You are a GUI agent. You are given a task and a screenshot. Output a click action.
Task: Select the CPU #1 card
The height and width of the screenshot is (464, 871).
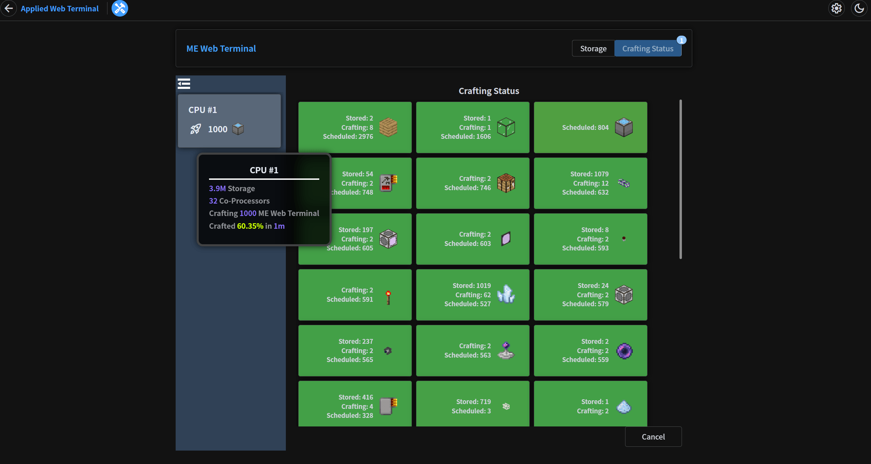coord(229,121)
